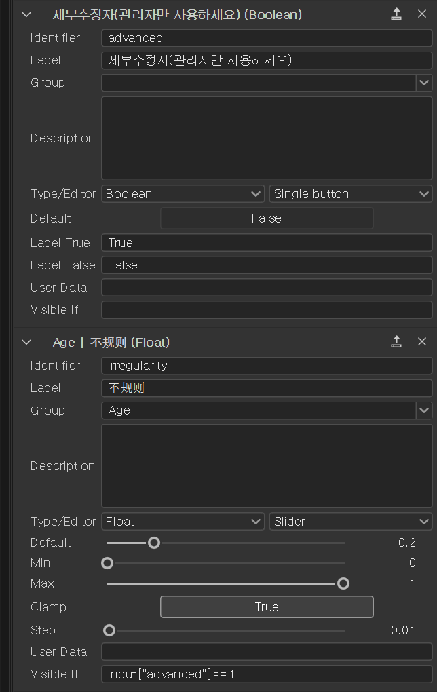Click the export icon of the advanced Boolean parameter
The height and width of the screenshot is (692, 437).
396,14
